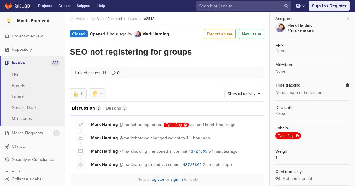
Task: Click the weight icon in activity feed
Action: [x=80, y=138]
